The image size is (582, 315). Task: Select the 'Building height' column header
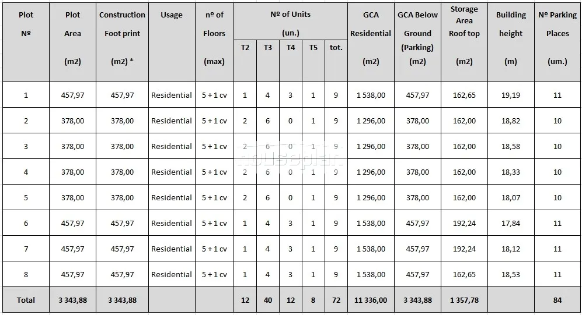511,24
